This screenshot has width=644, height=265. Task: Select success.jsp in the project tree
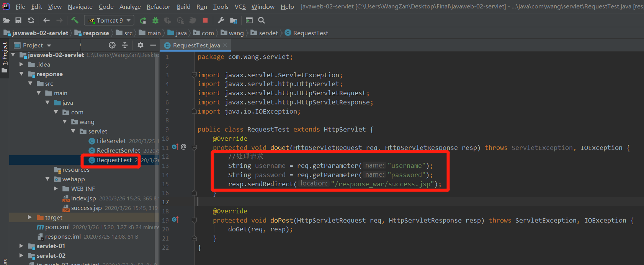click(86, 208)
